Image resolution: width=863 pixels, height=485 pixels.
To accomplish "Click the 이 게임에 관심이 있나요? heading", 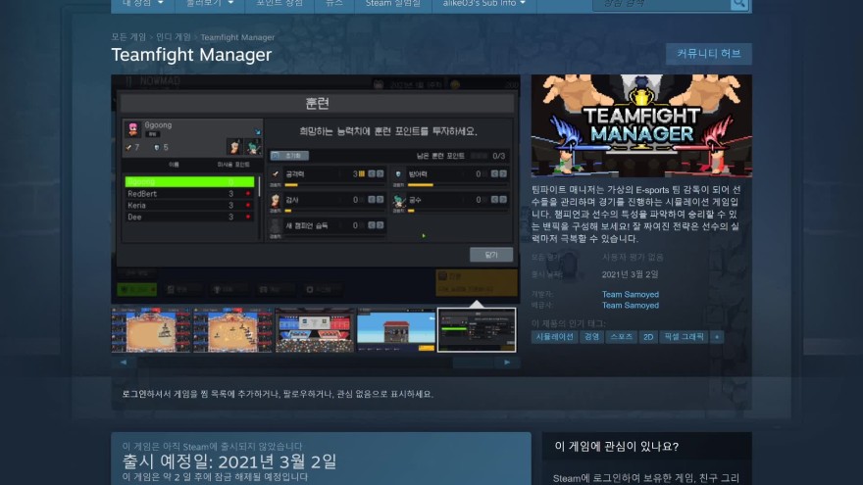I will pos(617,446).
